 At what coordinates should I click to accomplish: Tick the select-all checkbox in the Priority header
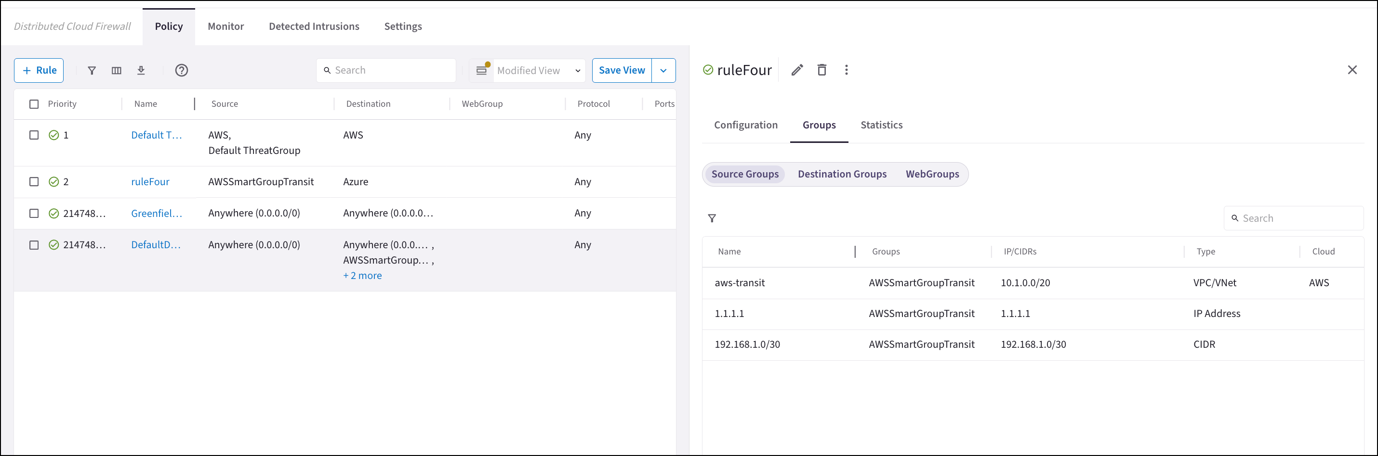coord(34,104)
